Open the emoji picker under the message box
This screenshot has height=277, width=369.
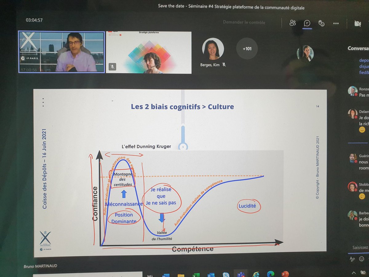coord(361,259)
